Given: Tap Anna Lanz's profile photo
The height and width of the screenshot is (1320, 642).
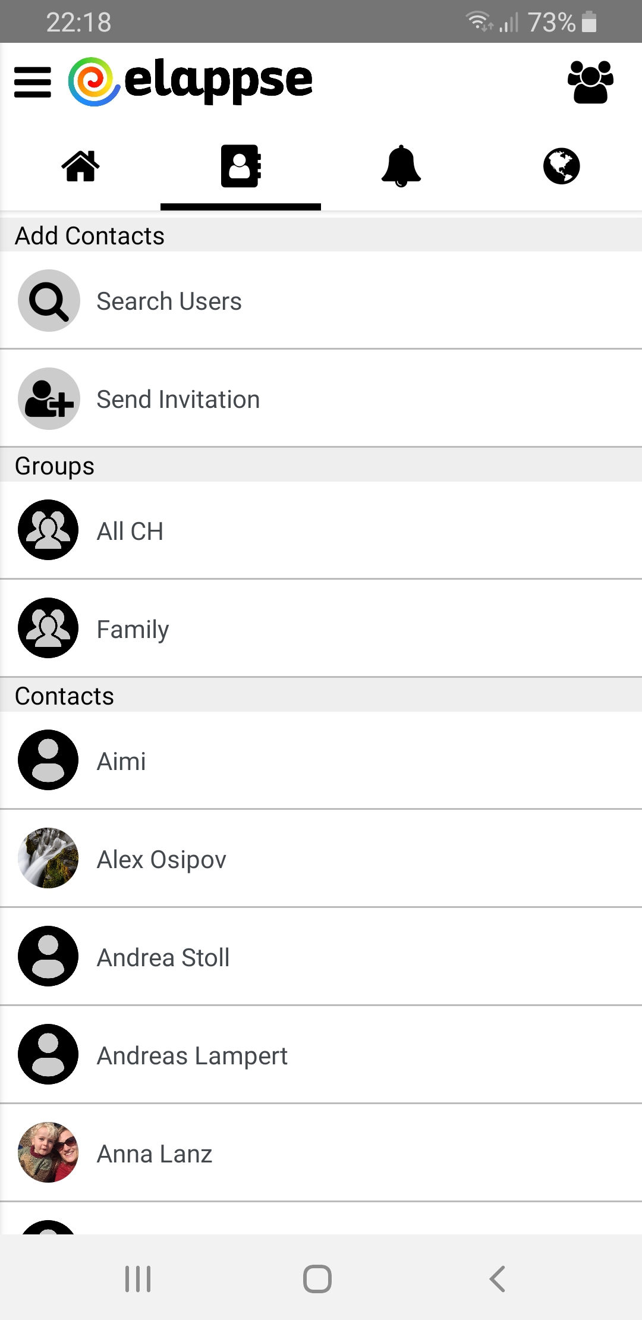Looking at the screenshot, I should point(48,1152).
